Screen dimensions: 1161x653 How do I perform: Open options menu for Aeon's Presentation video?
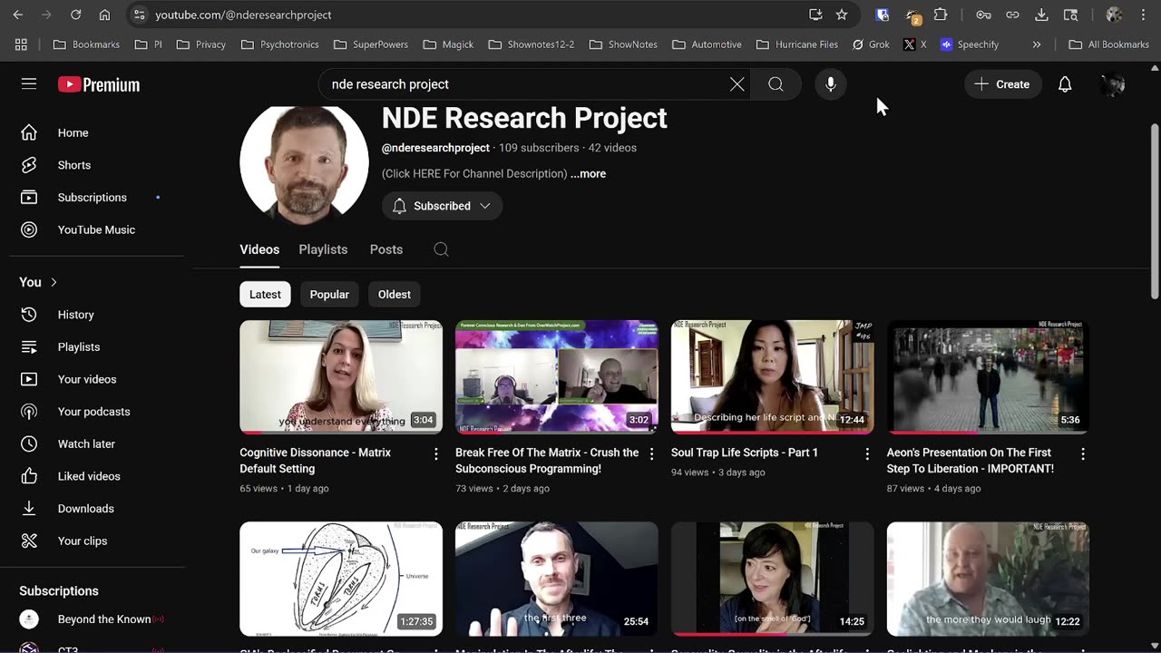click(1082, 453)
